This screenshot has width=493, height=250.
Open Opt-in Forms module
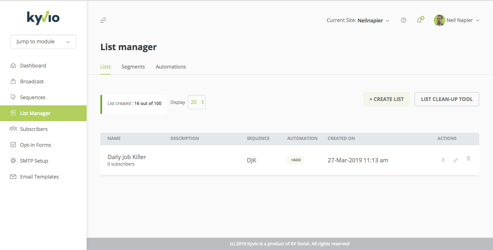click(43, 145)
